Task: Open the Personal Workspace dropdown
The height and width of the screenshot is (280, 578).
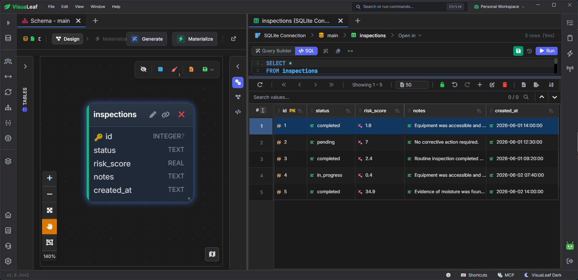Action: tap(499, 7)
